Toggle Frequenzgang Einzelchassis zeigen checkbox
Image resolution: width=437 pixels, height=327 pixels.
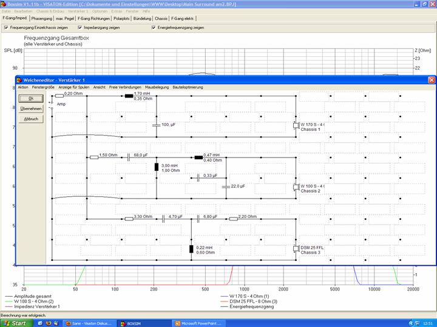(5, 27)
